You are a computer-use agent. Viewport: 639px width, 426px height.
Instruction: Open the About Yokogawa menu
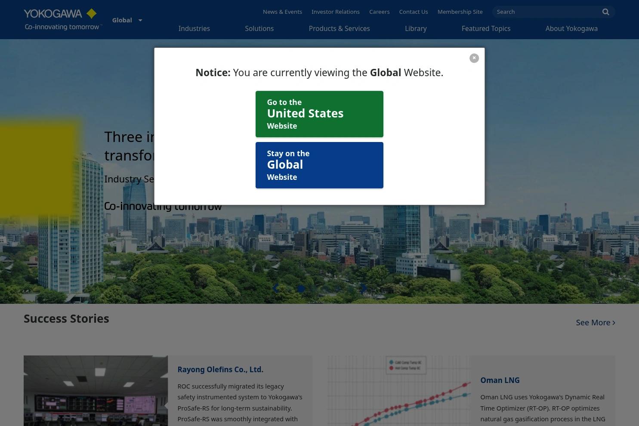(x=571, y=28)
